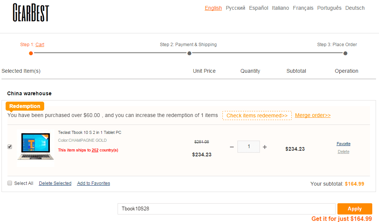Viewport: 379px width, 222px height.
Task: Open Check items redeemed link
Action: [x=257, y=115]
